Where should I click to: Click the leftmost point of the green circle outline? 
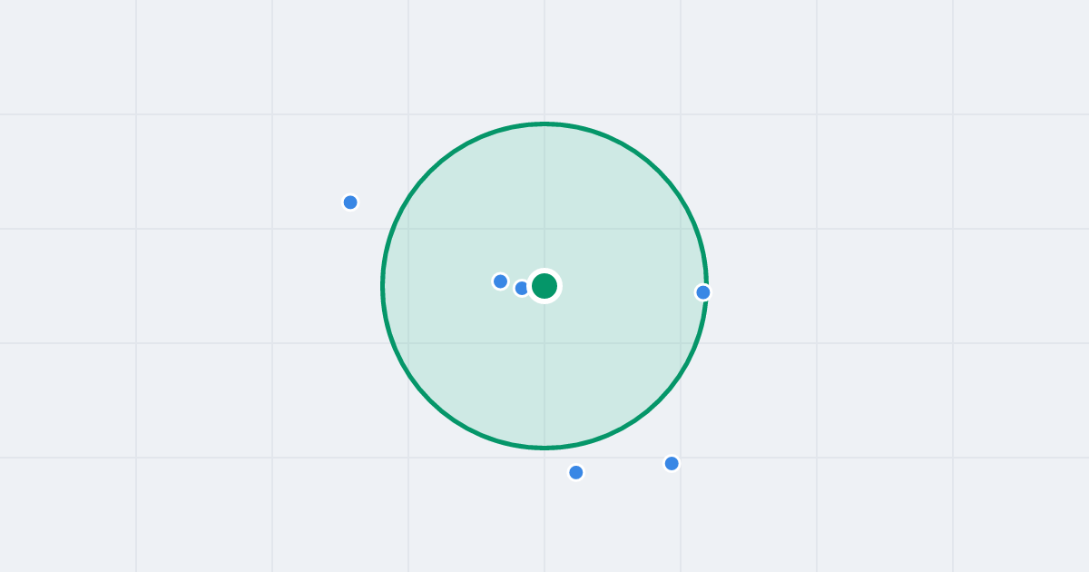click(382, 286)
